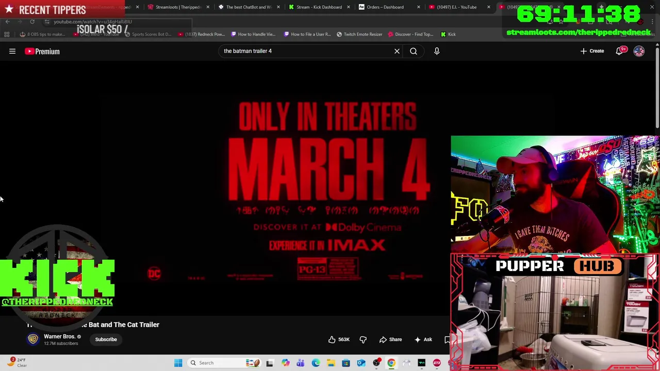This screenshot has width=660, height=371.
Task: Click the Create button
Action: (592, 51)
